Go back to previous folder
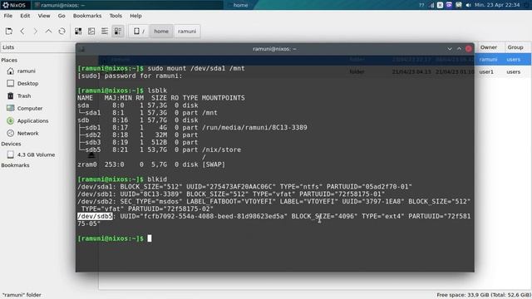The height and width of the screenshot is (299, 532). [x=22, y=32]
